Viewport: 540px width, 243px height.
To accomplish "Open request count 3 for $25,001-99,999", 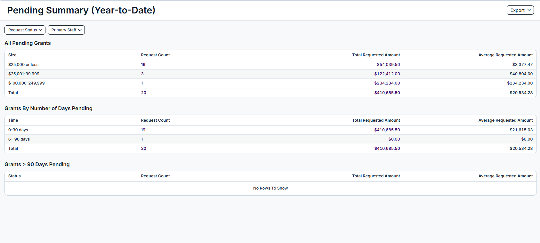I will click(142, 74).
